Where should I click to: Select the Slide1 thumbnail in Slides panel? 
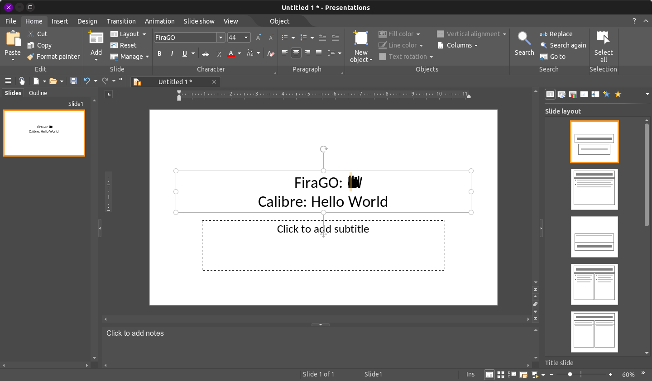(x=44, y=133)
